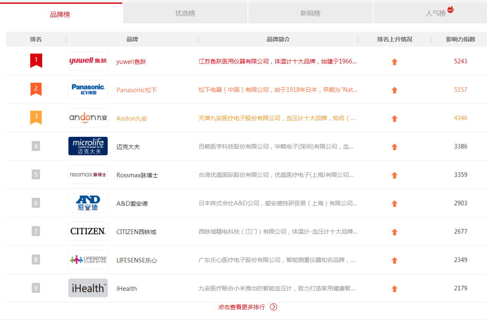Click the influence index value 3386

point(461,146)
